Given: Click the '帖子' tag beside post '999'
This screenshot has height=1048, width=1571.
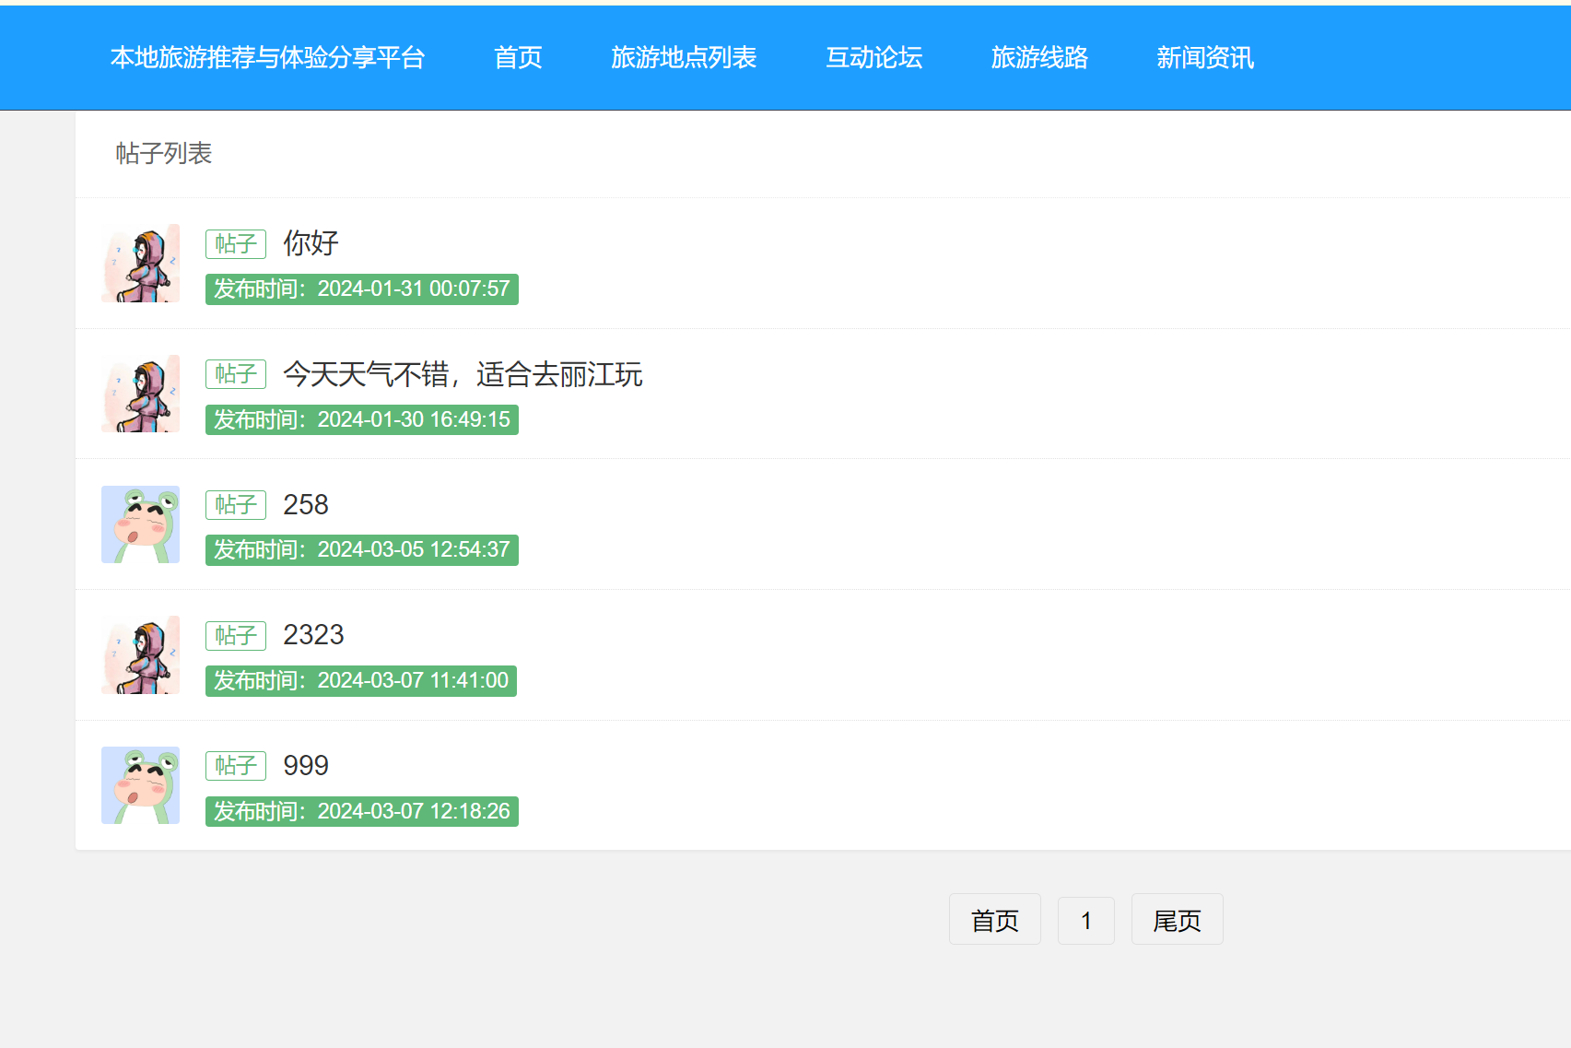Looking at the screenshot, I should pyautogui.click(x=236, y=766).
